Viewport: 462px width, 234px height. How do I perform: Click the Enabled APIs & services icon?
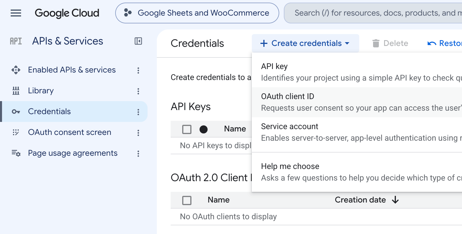tap(16, 70)
